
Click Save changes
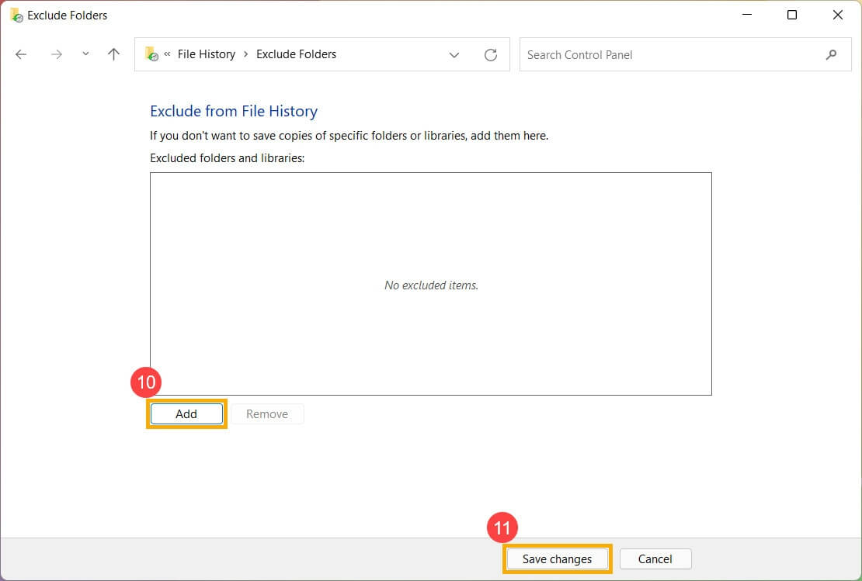tap(557, 559)
